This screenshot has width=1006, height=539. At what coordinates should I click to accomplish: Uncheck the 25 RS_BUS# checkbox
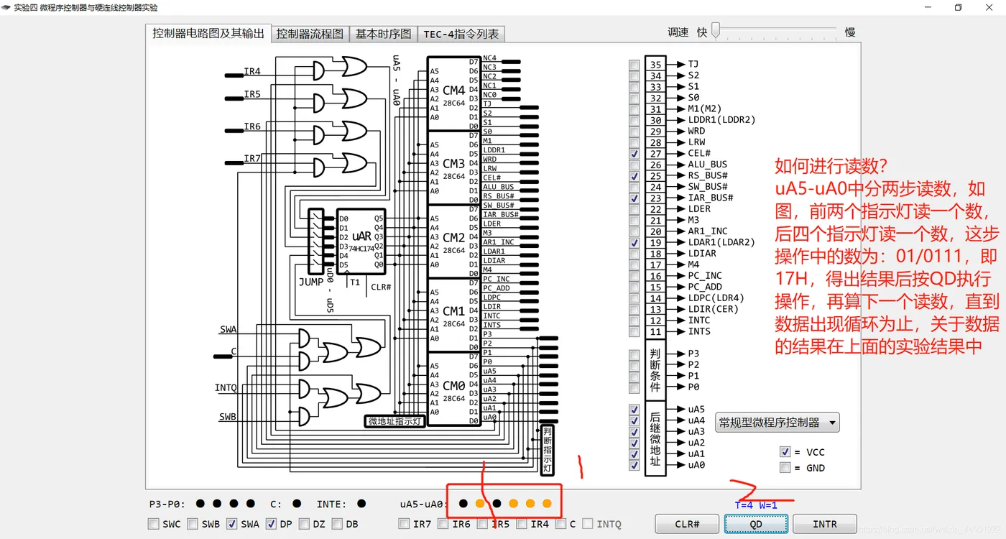coord(634,176)
